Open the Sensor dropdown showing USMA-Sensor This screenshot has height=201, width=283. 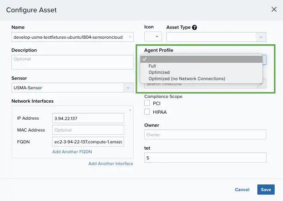[72, 88]
